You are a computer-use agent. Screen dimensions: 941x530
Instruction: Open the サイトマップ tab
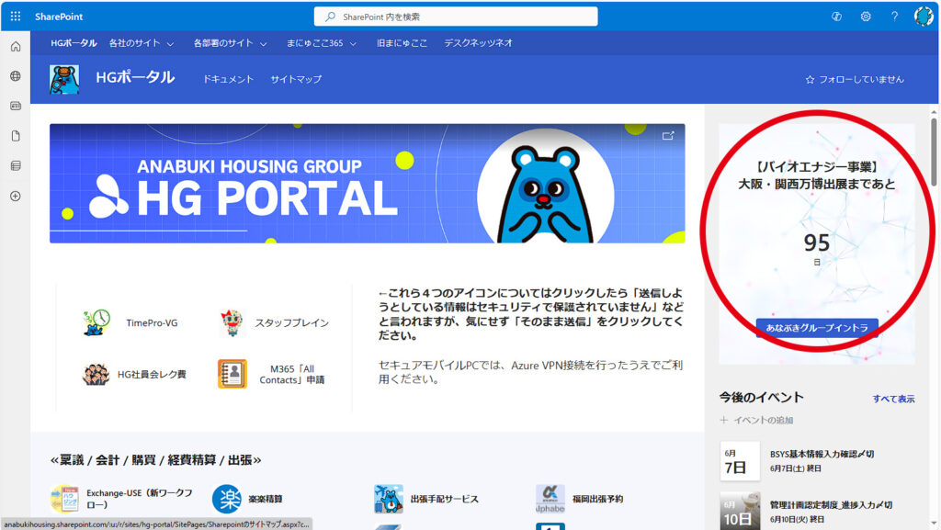(296, 79)
